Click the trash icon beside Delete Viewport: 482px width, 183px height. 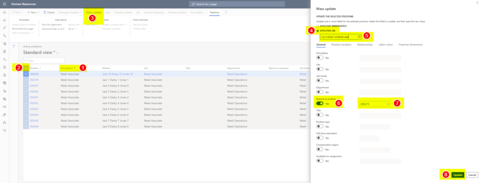point(45,12)
